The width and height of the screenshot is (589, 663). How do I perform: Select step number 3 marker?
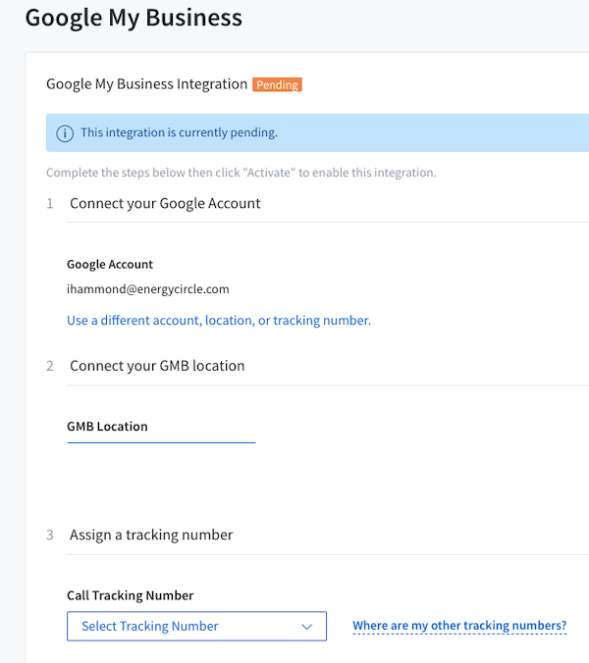(x=50, y=535)
